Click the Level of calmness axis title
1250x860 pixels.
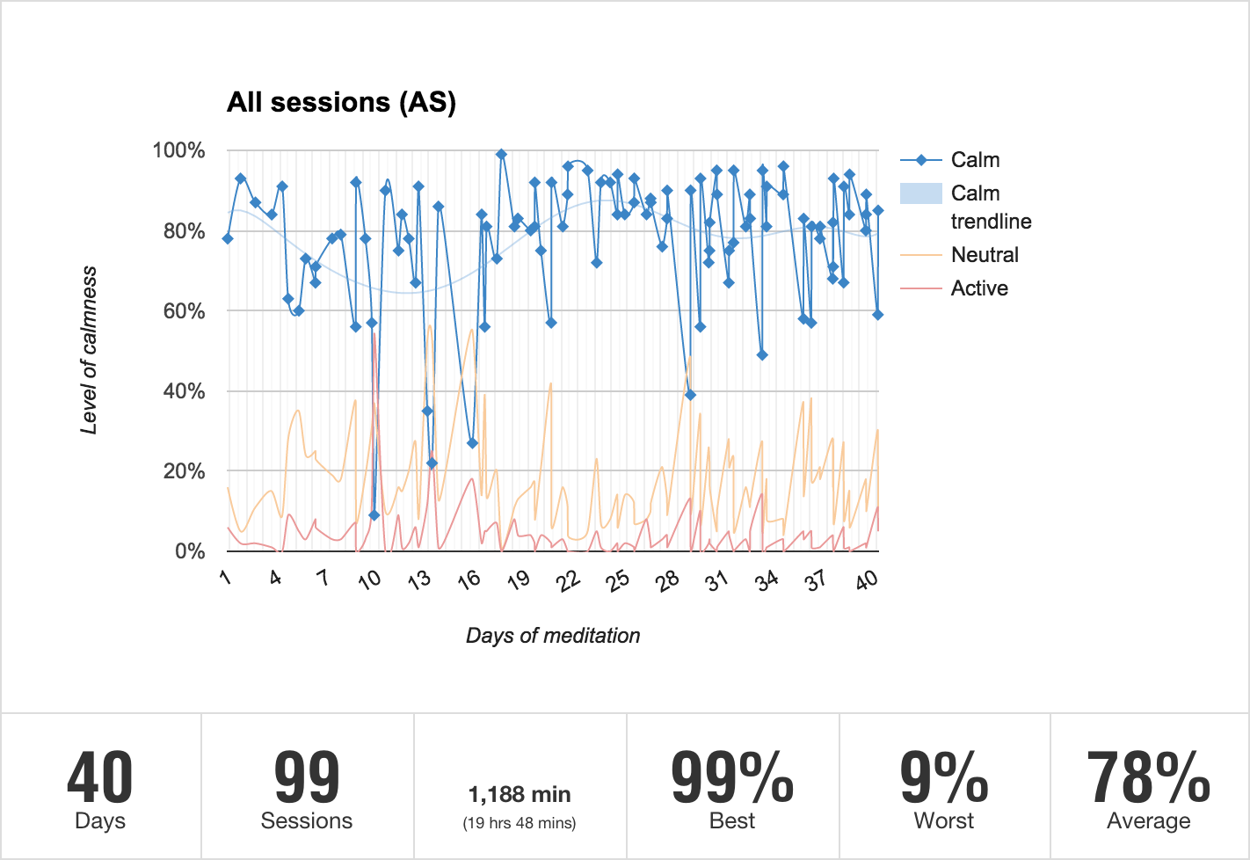coord(89,350)
